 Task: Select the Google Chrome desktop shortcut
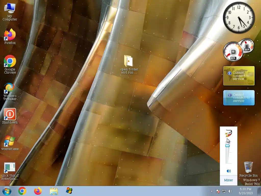10,64
